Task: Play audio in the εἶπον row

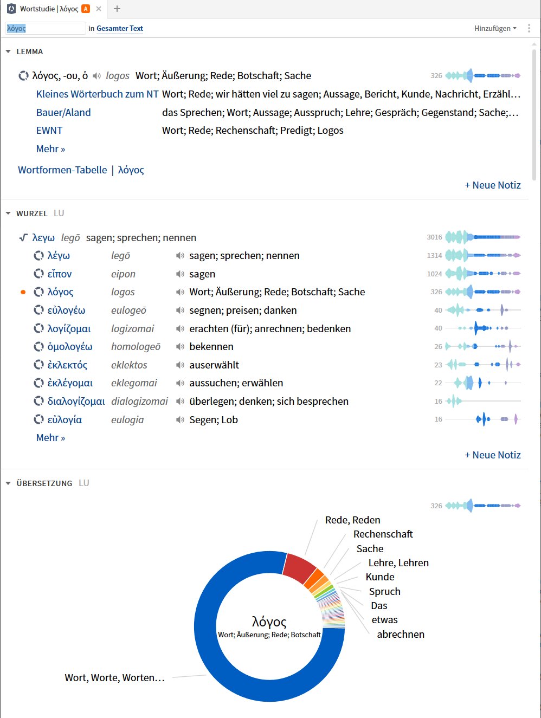Action: click(180, 274)
